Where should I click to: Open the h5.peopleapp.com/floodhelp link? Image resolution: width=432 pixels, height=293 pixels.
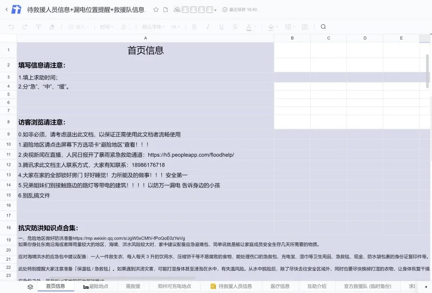point(191,155)
